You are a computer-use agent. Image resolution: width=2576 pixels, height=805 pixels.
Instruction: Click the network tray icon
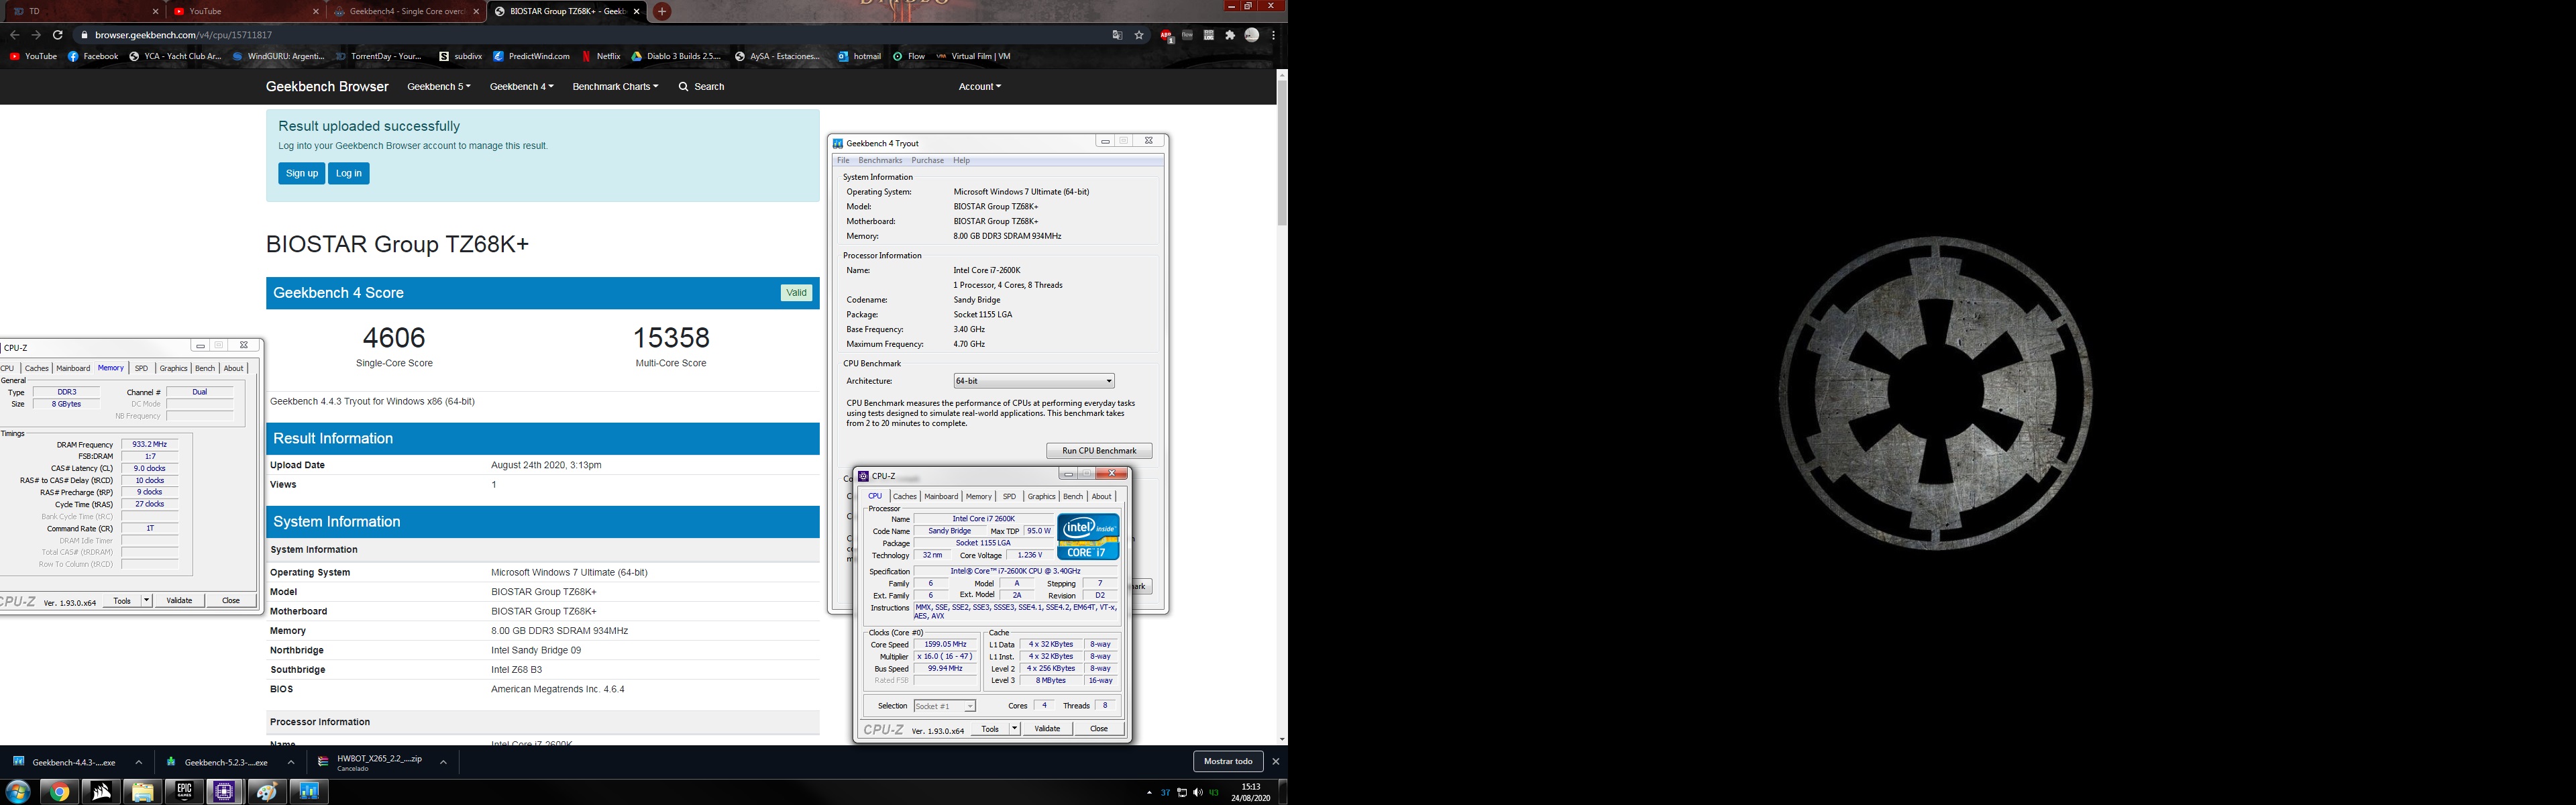1182,793
